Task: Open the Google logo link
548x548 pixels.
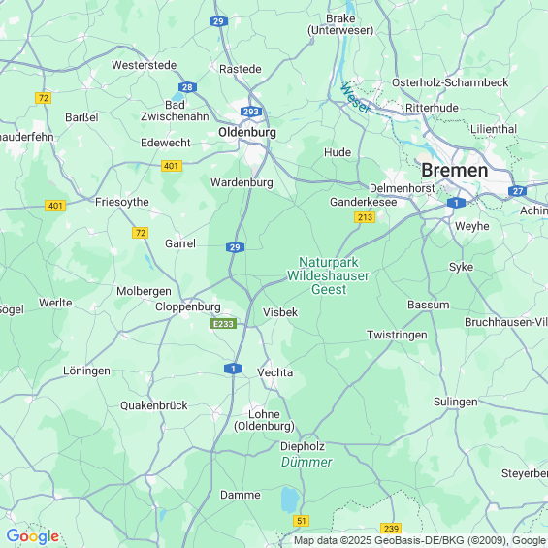Action: (33, 536)
